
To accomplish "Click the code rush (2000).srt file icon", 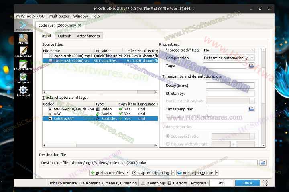I will (x=51, y=60).
